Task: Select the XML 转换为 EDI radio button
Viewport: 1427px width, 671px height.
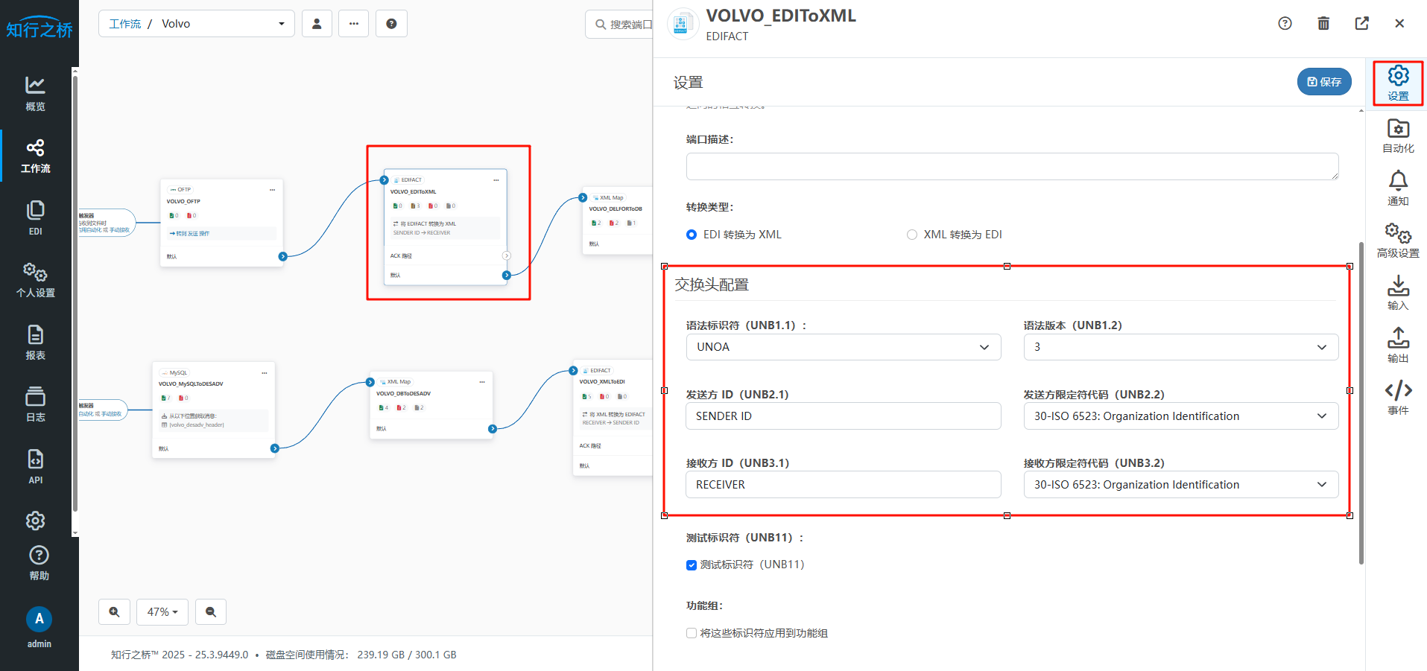Action: (911, 235)
